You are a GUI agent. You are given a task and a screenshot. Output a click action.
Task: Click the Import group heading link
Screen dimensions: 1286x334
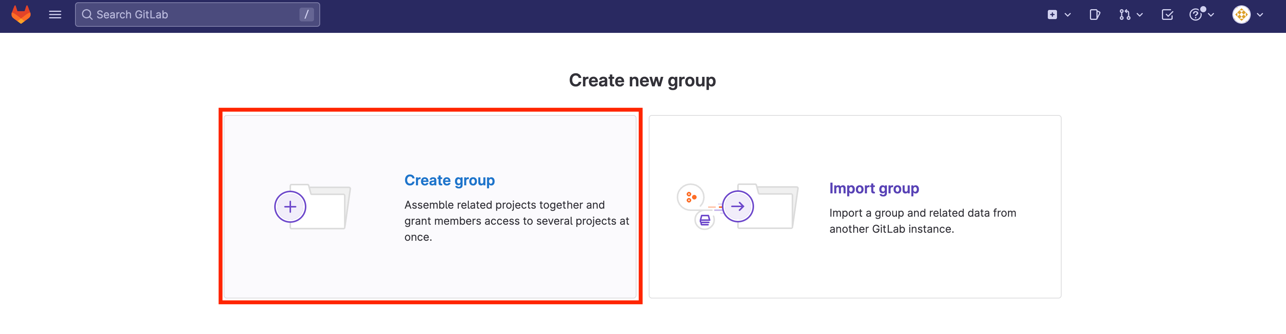point(874,188)
